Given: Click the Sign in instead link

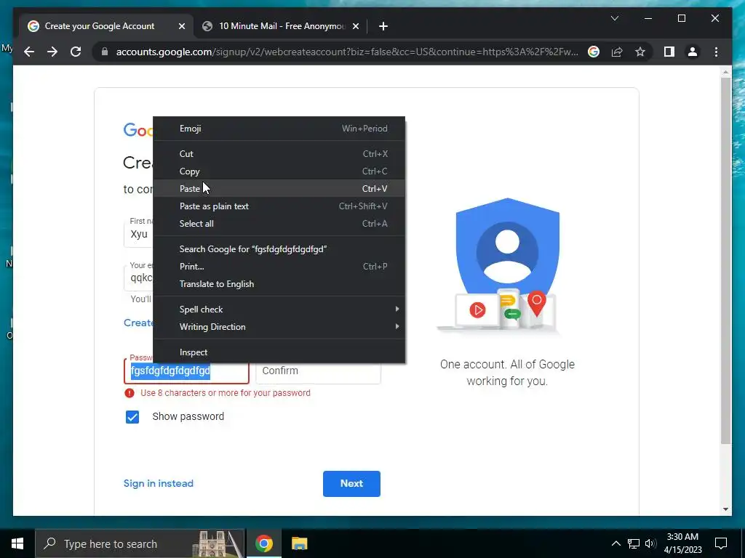Looking at the screenshot, I should [158, 483].
